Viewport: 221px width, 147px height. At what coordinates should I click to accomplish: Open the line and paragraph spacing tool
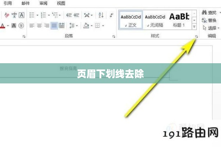pos(72,26)
